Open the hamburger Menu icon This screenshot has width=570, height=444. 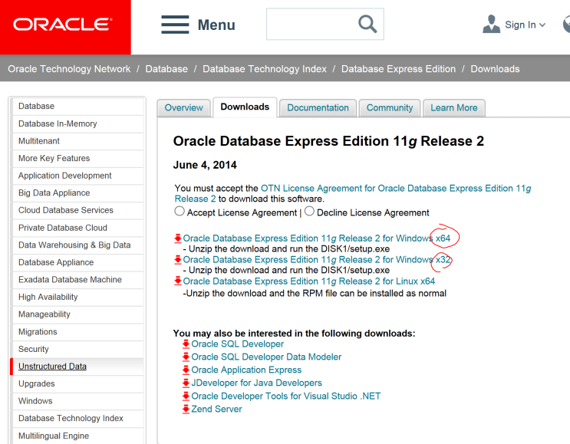175,25
